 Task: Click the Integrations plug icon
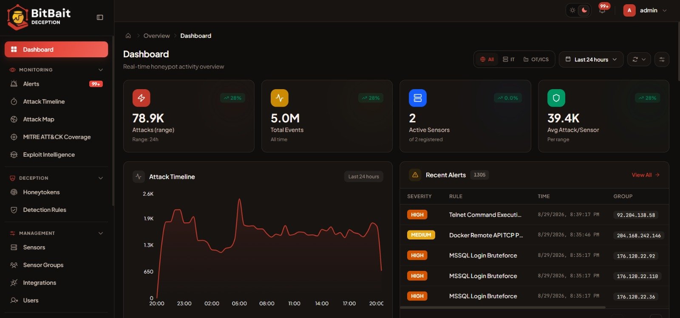pyautogui.click(x=14, y=283)
